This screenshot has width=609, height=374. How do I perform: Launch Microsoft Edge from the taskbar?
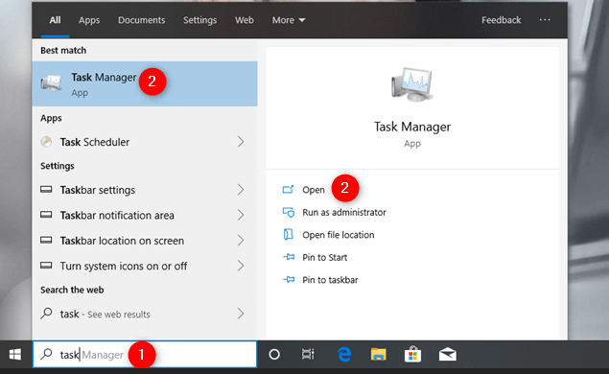344,354
